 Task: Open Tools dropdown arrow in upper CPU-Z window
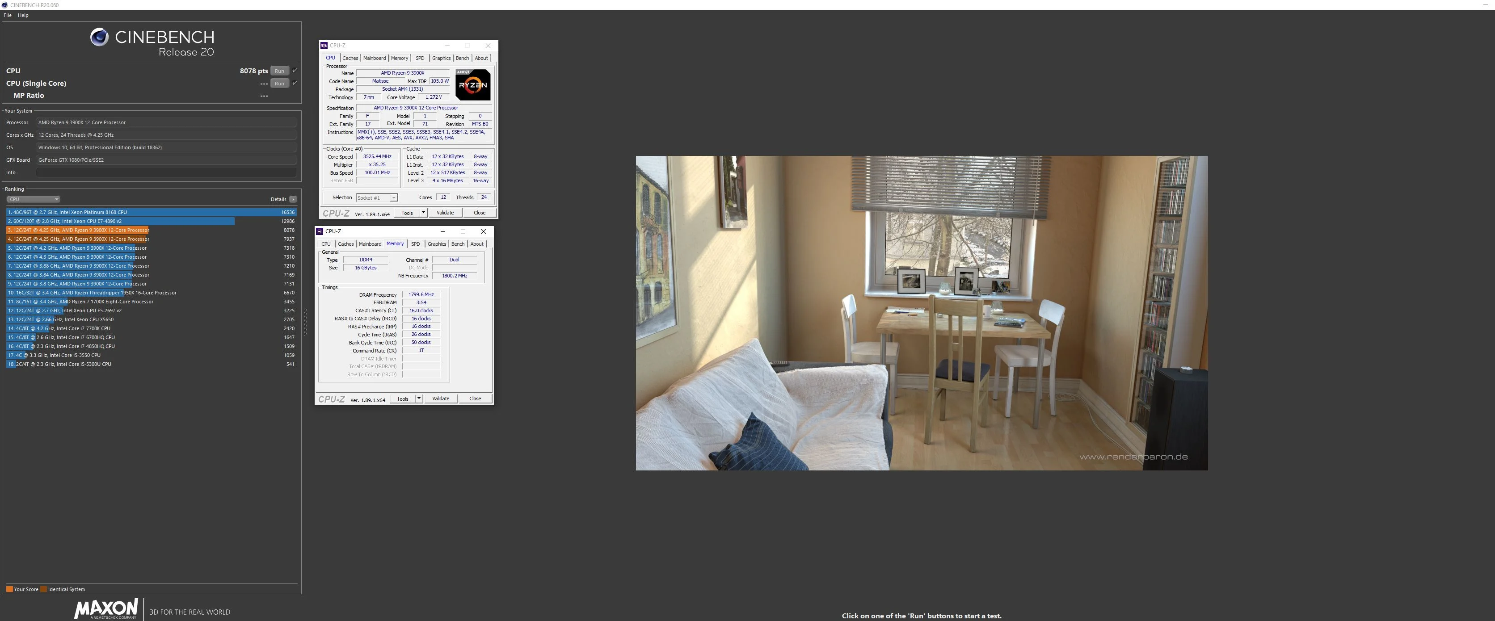(424, 213)
